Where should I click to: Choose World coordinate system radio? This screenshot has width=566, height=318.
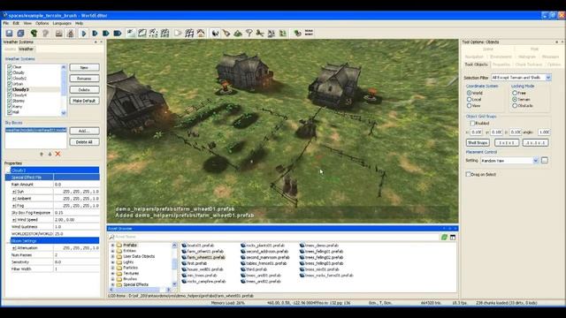(470, 93)
